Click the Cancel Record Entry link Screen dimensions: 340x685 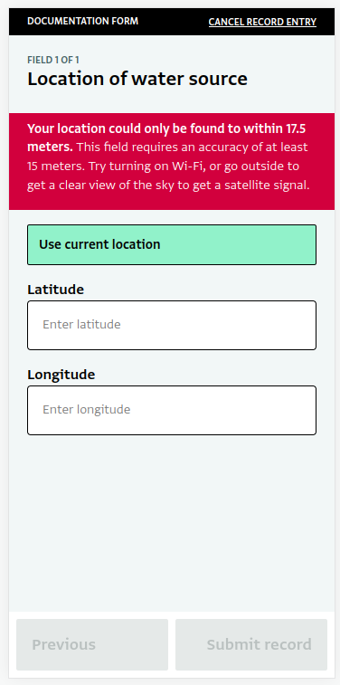pyautogui.click(x=262, y=22)
